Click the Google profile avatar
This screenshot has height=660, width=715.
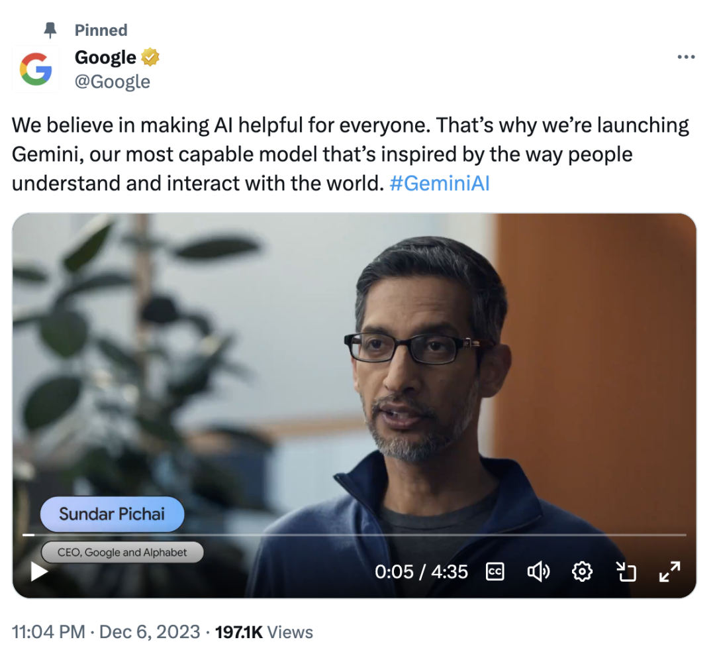click(36, 69)
